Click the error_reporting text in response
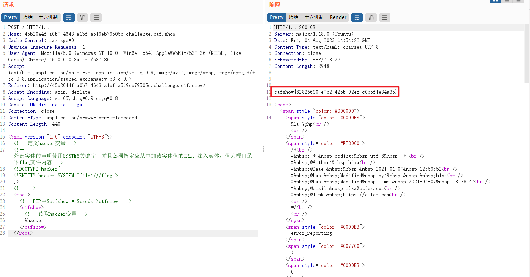Viewport: 530px width, 277px height. pyautogui.click(x=311, y=233)
